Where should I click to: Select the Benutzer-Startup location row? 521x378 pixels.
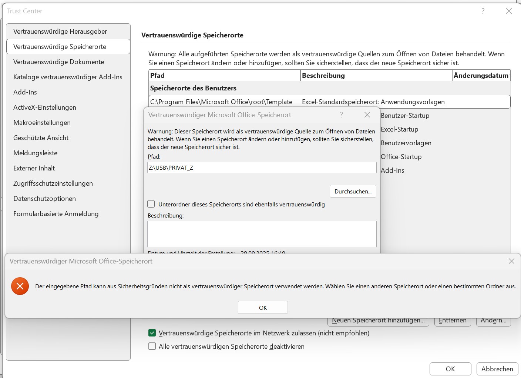tap(446, 116)
